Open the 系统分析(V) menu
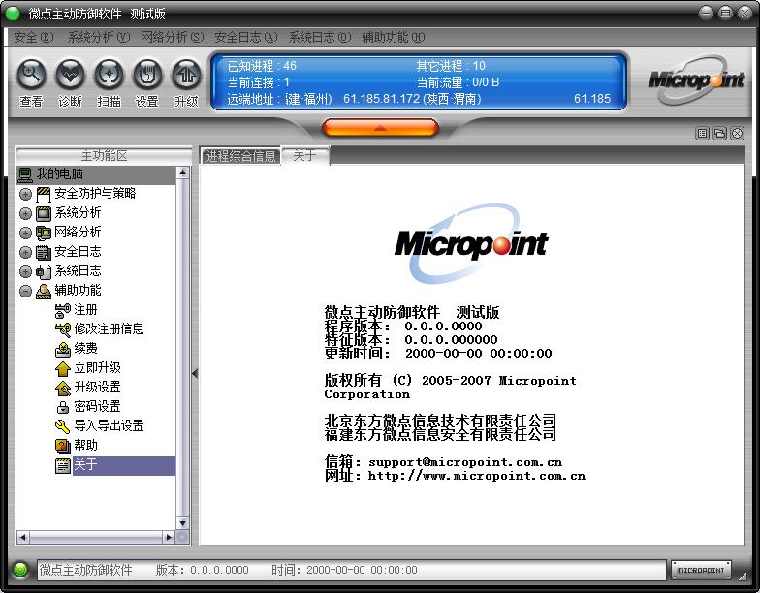 click(99, 37)
